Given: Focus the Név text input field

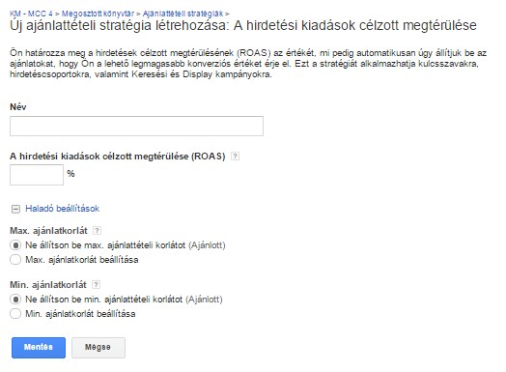Looking at the screenshot, I should coord(136,126).
